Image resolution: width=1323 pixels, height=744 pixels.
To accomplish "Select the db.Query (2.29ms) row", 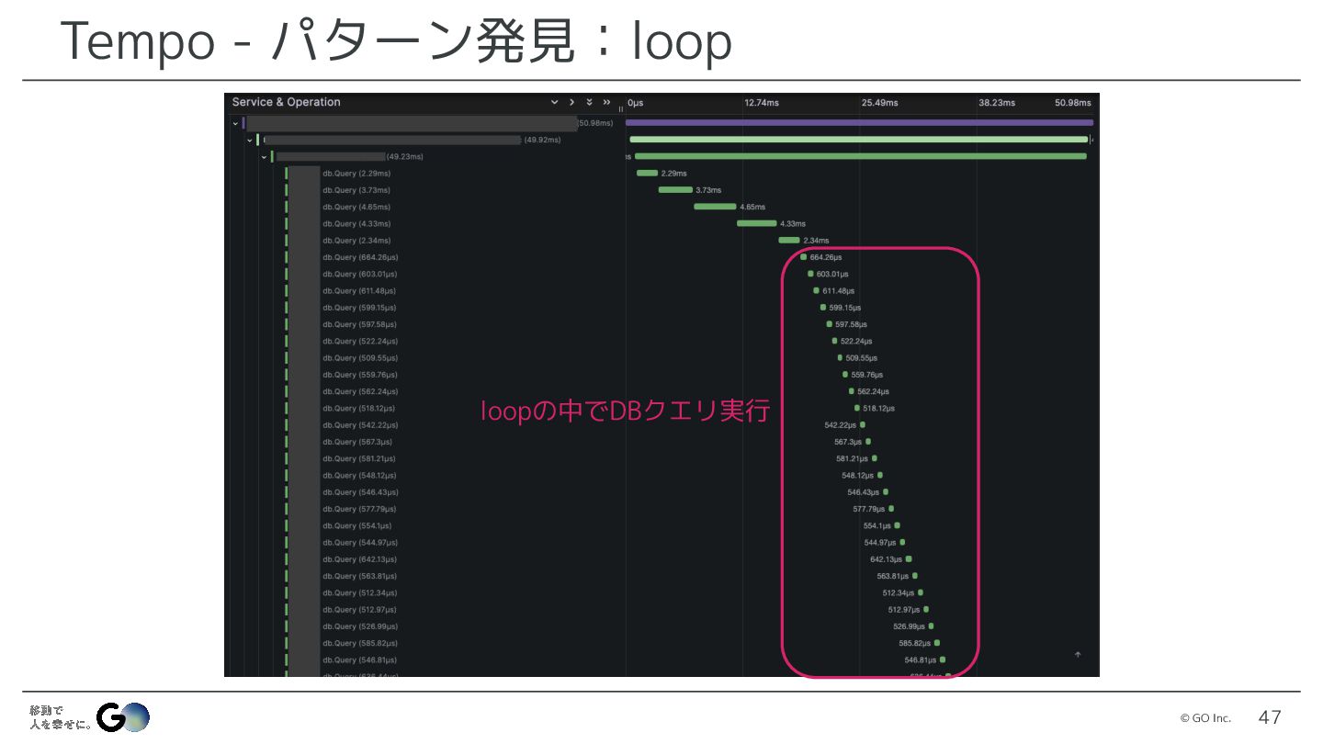I will (356, 174).
